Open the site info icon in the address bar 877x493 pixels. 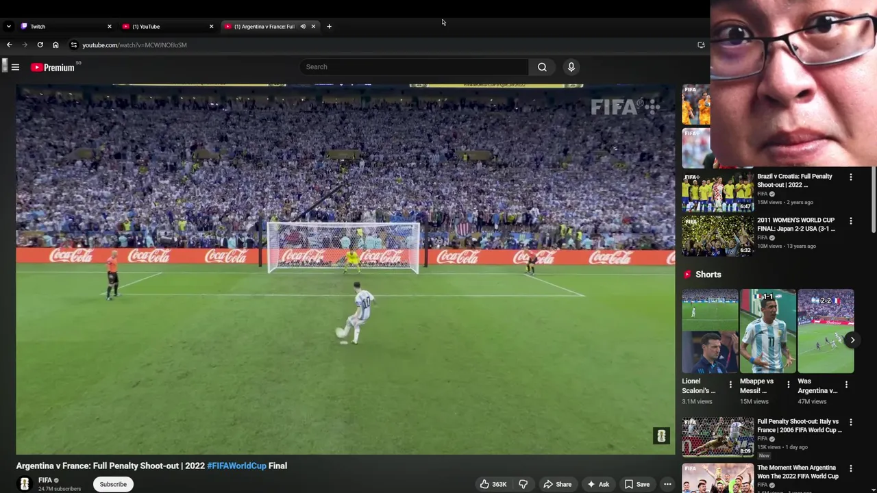(74, 45)
